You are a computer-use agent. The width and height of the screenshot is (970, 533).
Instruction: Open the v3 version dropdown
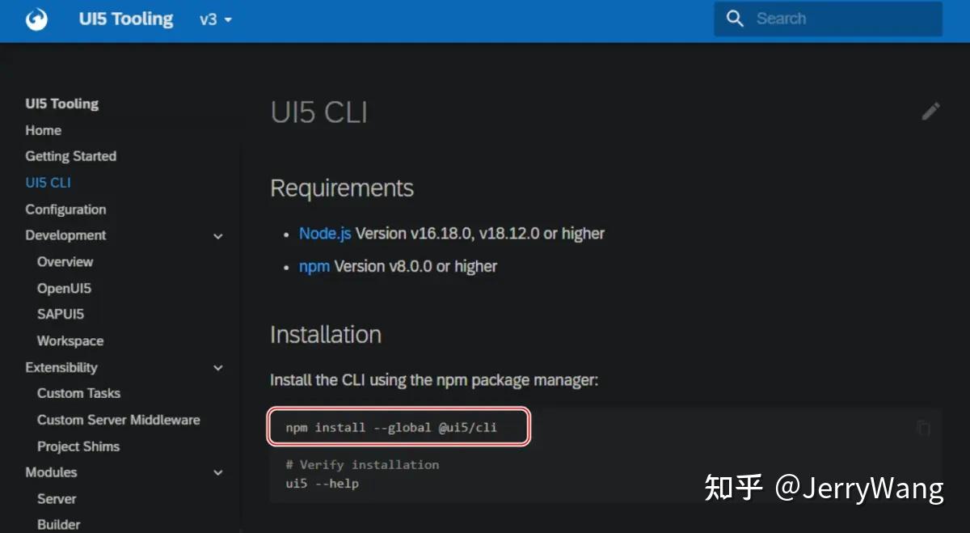point(215,19)
